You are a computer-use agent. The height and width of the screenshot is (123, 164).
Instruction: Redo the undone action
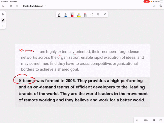17,6
